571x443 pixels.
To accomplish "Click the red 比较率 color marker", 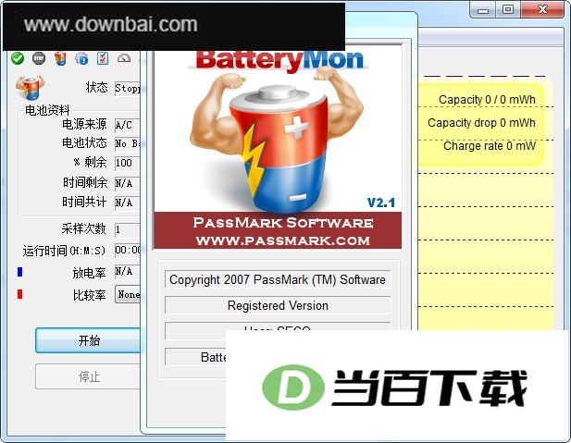I will tap(20, 294).
